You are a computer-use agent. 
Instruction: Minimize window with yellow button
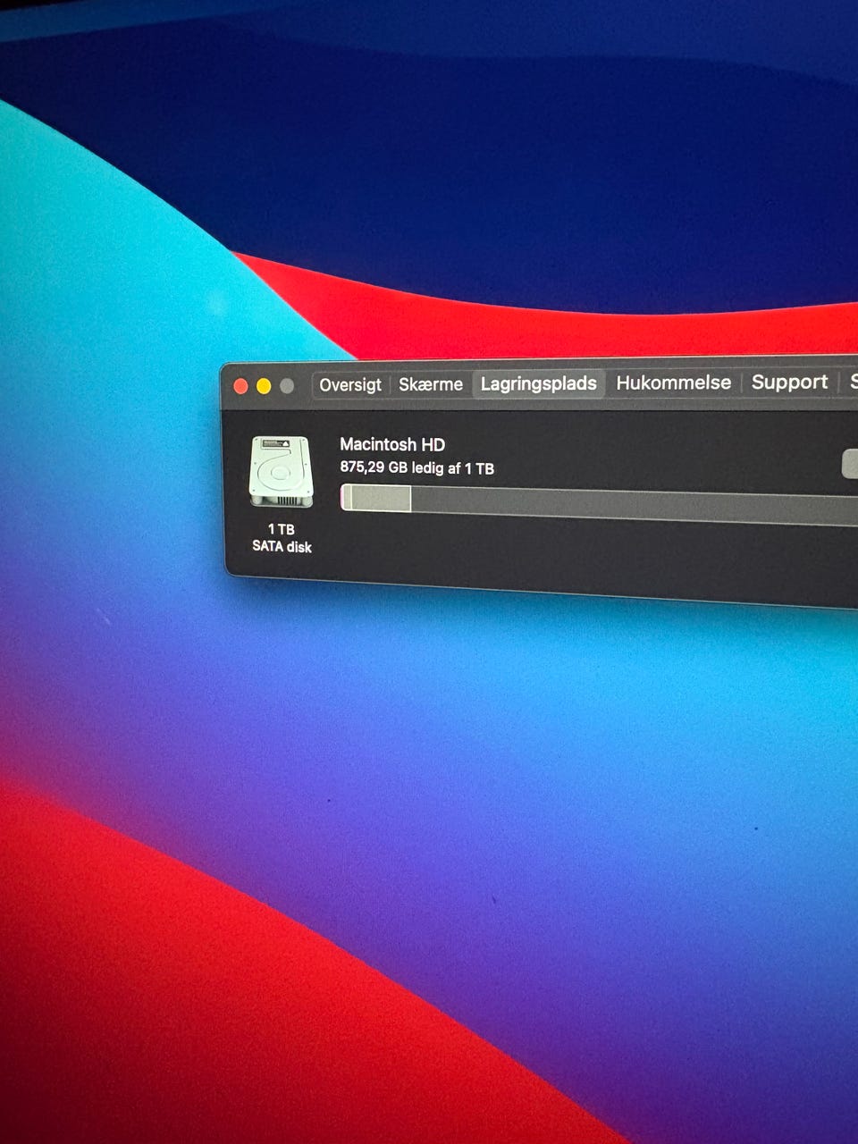click(x=264, y=386)
